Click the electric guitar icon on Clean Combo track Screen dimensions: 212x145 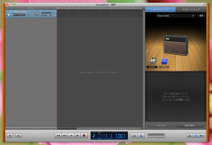click(9, 14)
